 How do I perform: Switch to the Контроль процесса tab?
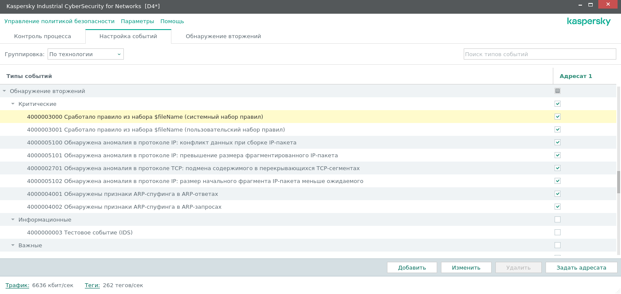(x=42, y=36)
